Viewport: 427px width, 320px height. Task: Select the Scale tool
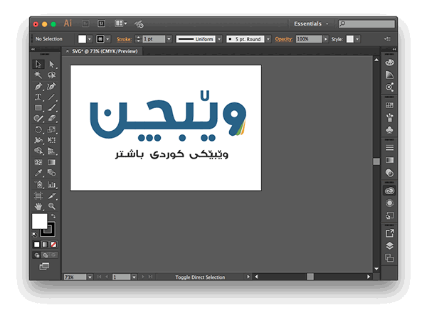pos(51,129)
